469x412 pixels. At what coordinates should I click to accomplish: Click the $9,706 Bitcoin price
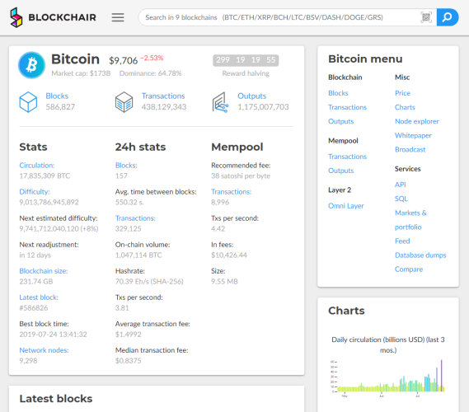point(124,61)
